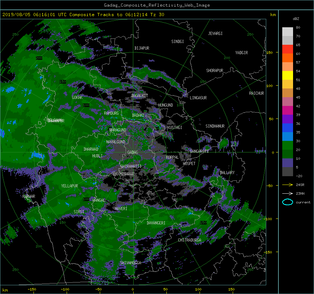Click the KUSTAGI city label
Image resolution: width=314 pixels, height=294 pixels.
[x=175, y=128]
